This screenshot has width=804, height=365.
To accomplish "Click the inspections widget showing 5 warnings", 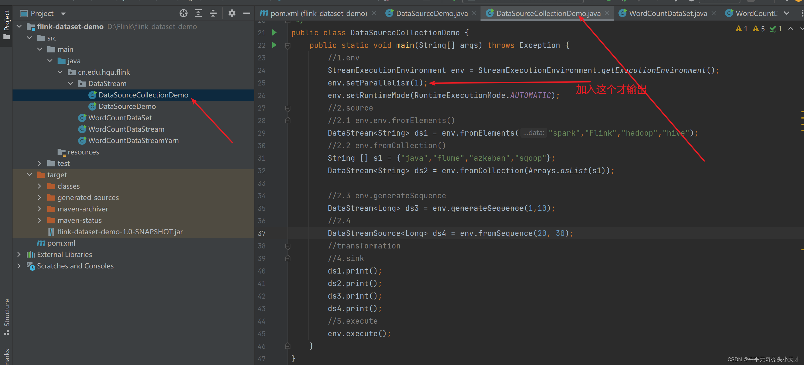I will pyautogui.click(x=759, y=28).
